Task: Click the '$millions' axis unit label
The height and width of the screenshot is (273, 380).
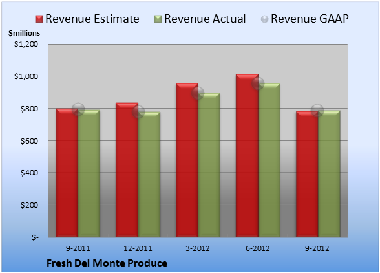Action: click(x=24, y=33)
